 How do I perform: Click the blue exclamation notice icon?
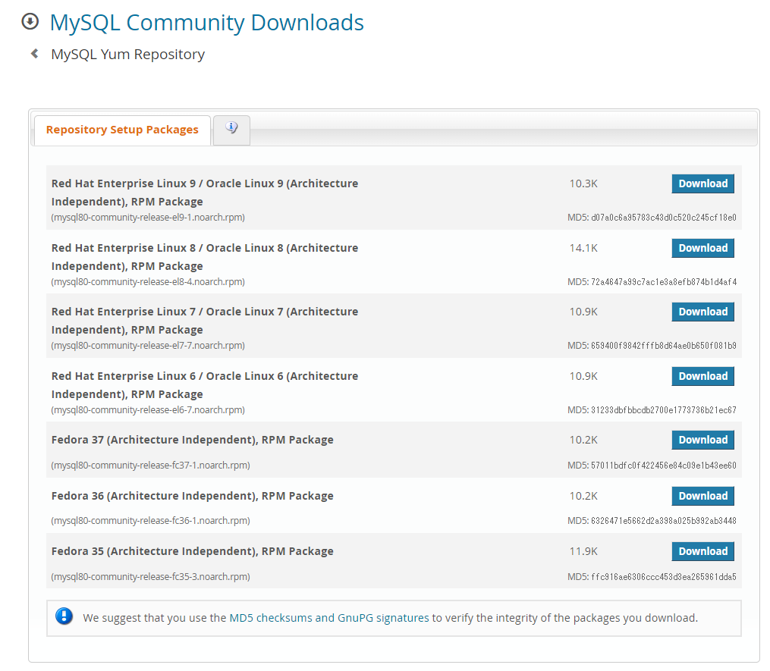[x=64, y=616]
